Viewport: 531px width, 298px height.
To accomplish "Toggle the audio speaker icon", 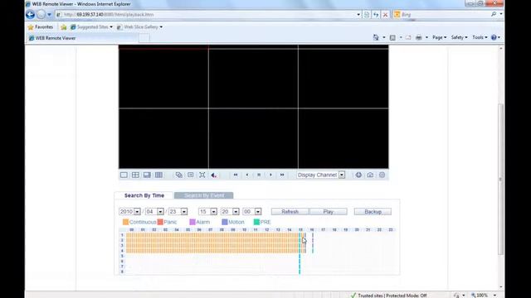I will (214, 175).
